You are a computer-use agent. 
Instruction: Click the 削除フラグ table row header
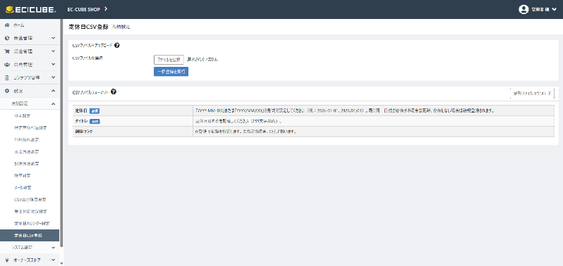133,132
